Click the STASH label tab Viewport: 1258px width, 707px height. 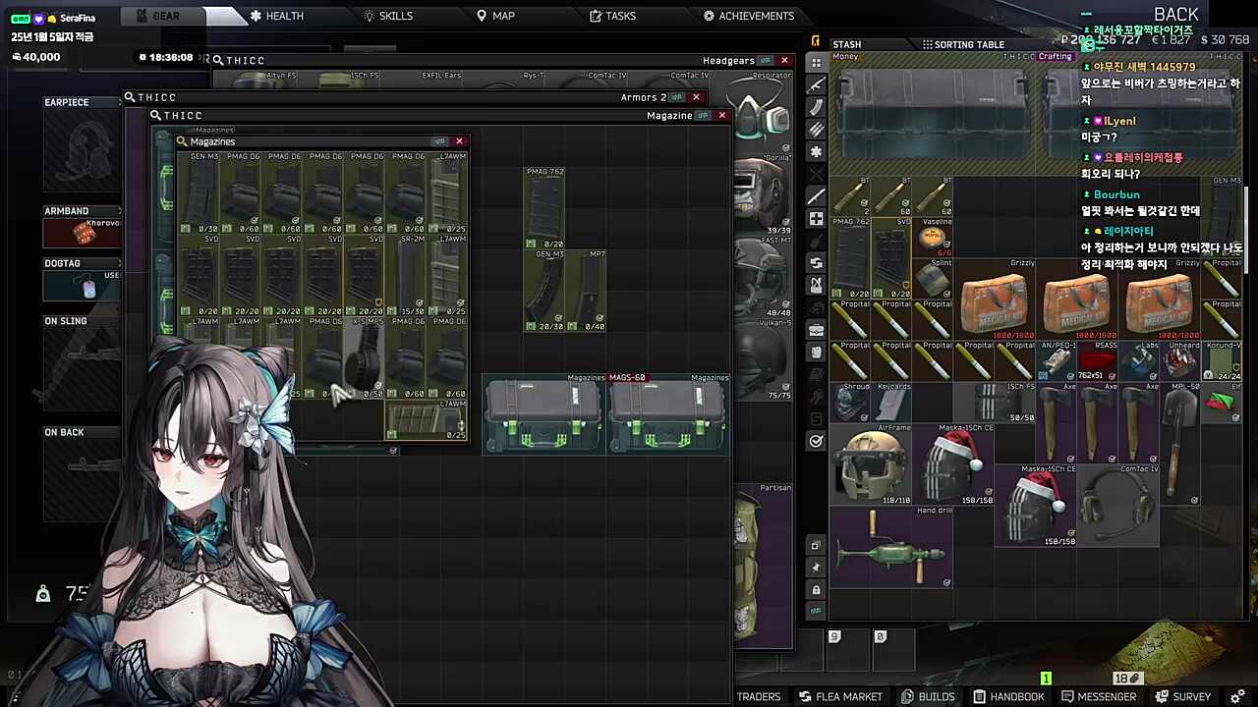coord(846,44)
